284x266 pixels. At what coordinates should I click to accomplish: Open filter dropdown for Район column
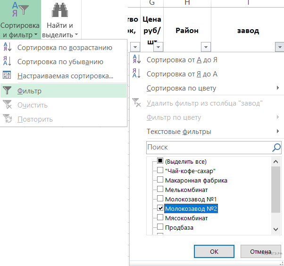[205, 47]
